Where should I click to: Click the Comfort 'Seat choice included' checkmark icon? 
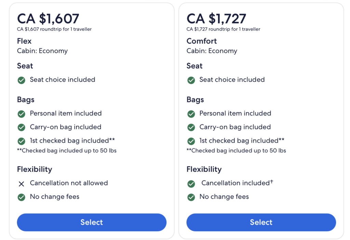tap(191, 80)
